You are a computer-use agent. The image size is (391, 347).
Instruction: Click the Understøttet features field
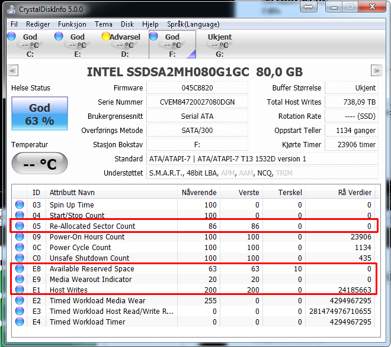(262, 173)
